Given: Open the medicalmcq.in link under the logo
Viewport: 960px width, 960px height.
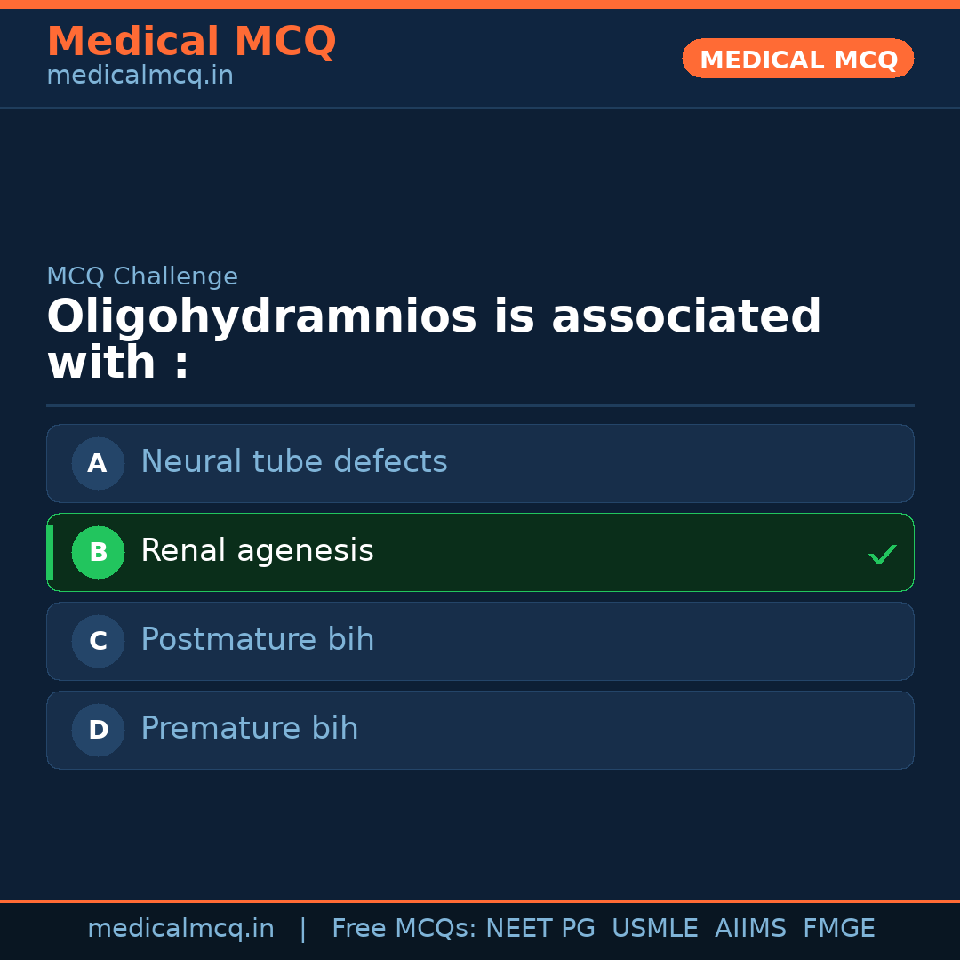Looking at the screenshot, I should (140, 75).
